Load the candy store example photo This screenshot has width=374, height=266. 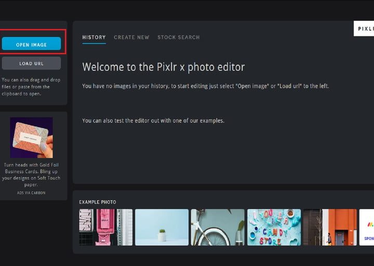click(274, 227)
